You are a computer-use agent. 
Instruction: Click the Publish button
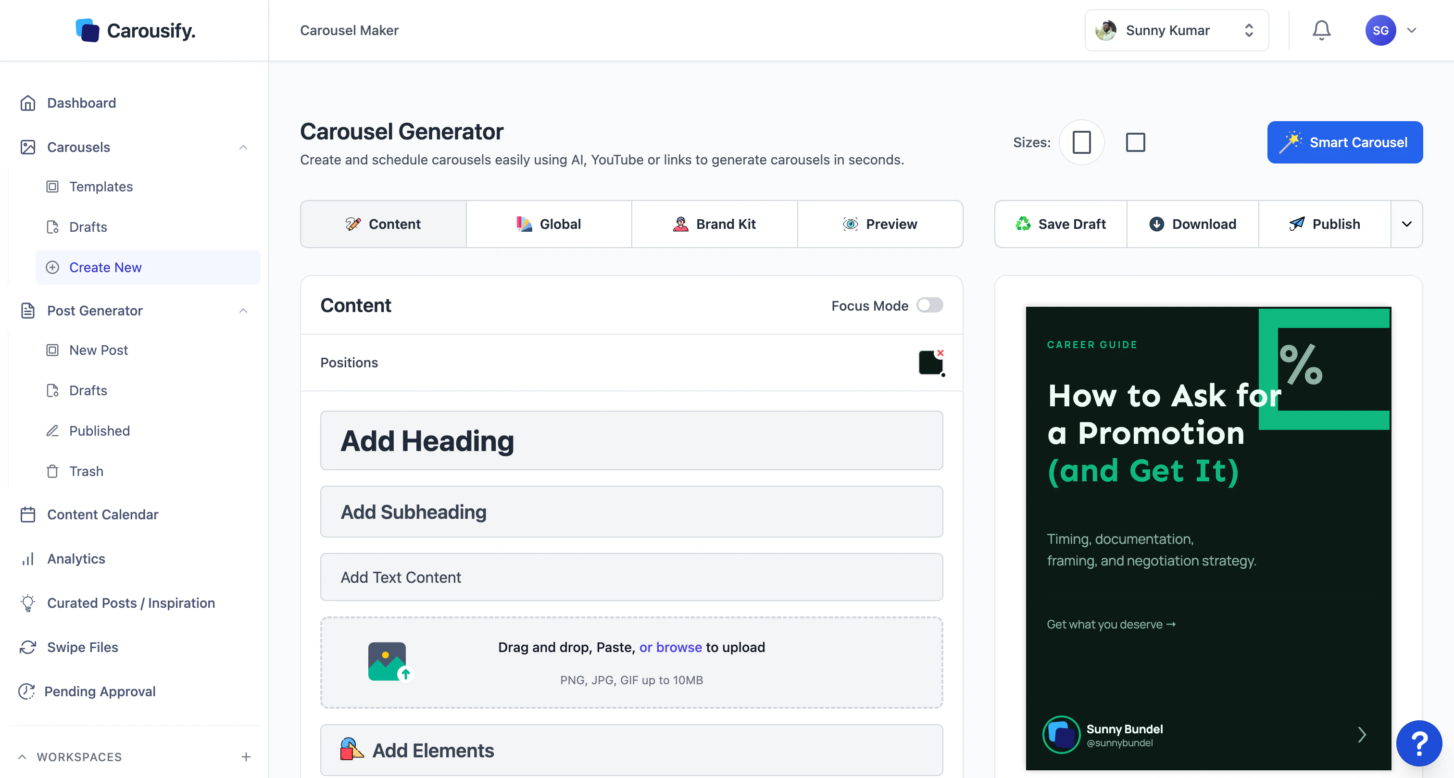1325,224
